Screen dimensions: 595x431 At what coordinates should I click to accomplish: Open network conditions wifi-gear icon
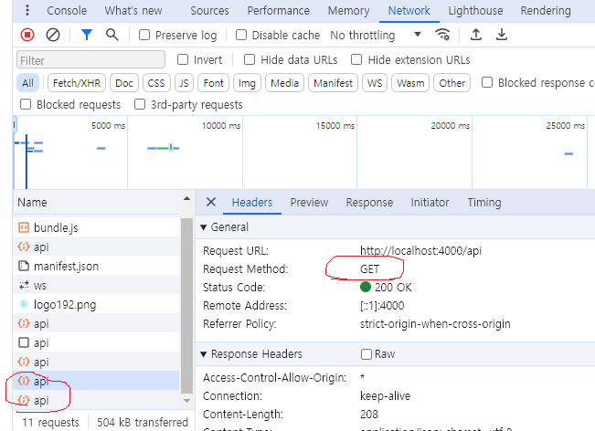click(x=442, y=35)
